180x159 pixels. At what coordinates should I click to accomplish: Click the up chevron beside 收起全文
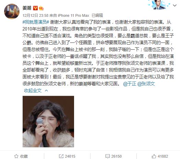[x=46, y=90]
